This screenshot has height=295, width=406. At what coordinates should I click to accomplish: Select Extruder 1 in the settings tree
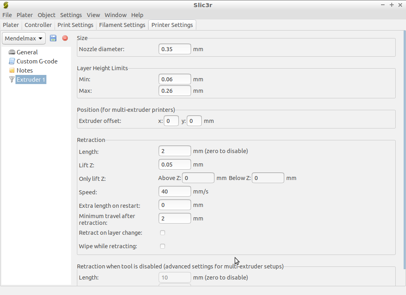click(31, 79)
